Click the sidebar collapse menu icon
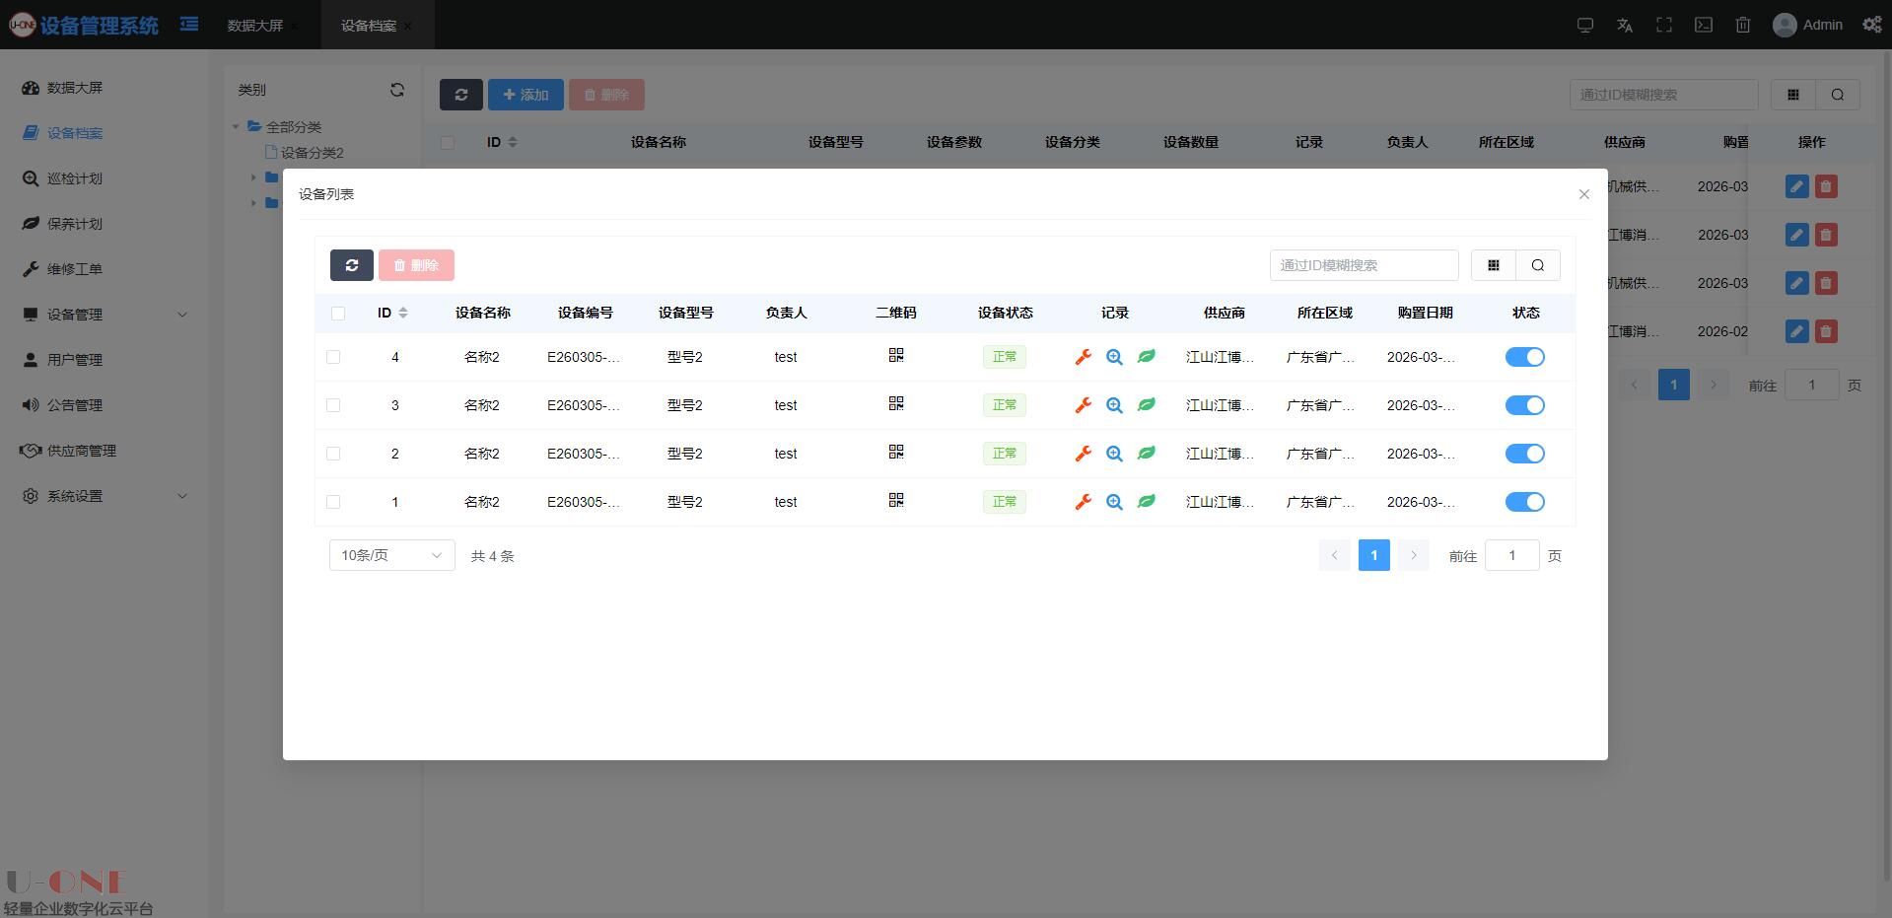The width and height of the screenshot is (1892, 918). (189, 25)
